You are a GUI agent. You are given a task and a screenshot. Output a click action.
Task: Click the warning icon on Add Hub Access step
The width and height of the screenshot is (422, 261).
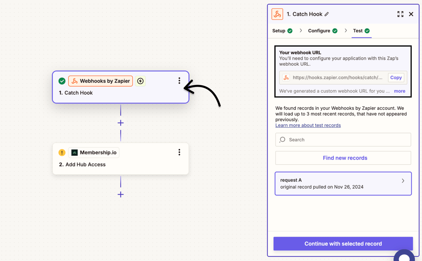point(62,152)
